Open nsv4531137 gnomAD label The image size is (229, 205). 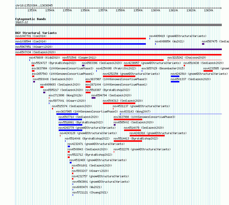141,106
